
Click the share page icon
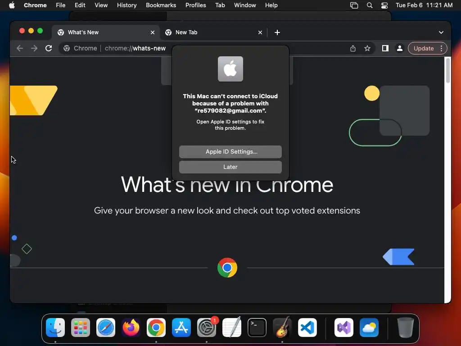[x=353, y=48]
